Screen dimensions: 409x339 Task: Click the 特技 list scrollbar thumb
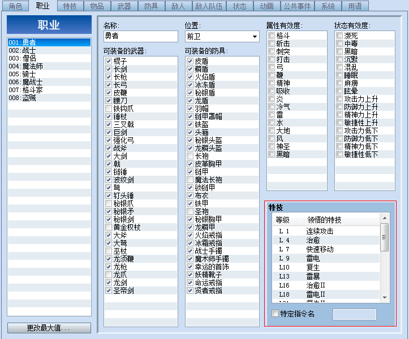pos(385,237)
